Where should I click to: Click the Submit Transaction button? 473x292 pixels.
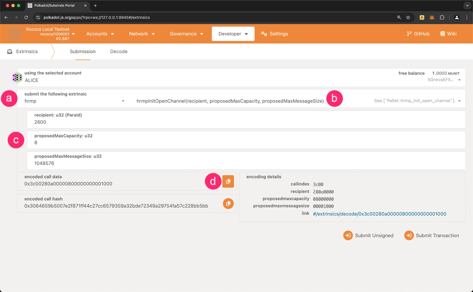[x=432, y=235]
